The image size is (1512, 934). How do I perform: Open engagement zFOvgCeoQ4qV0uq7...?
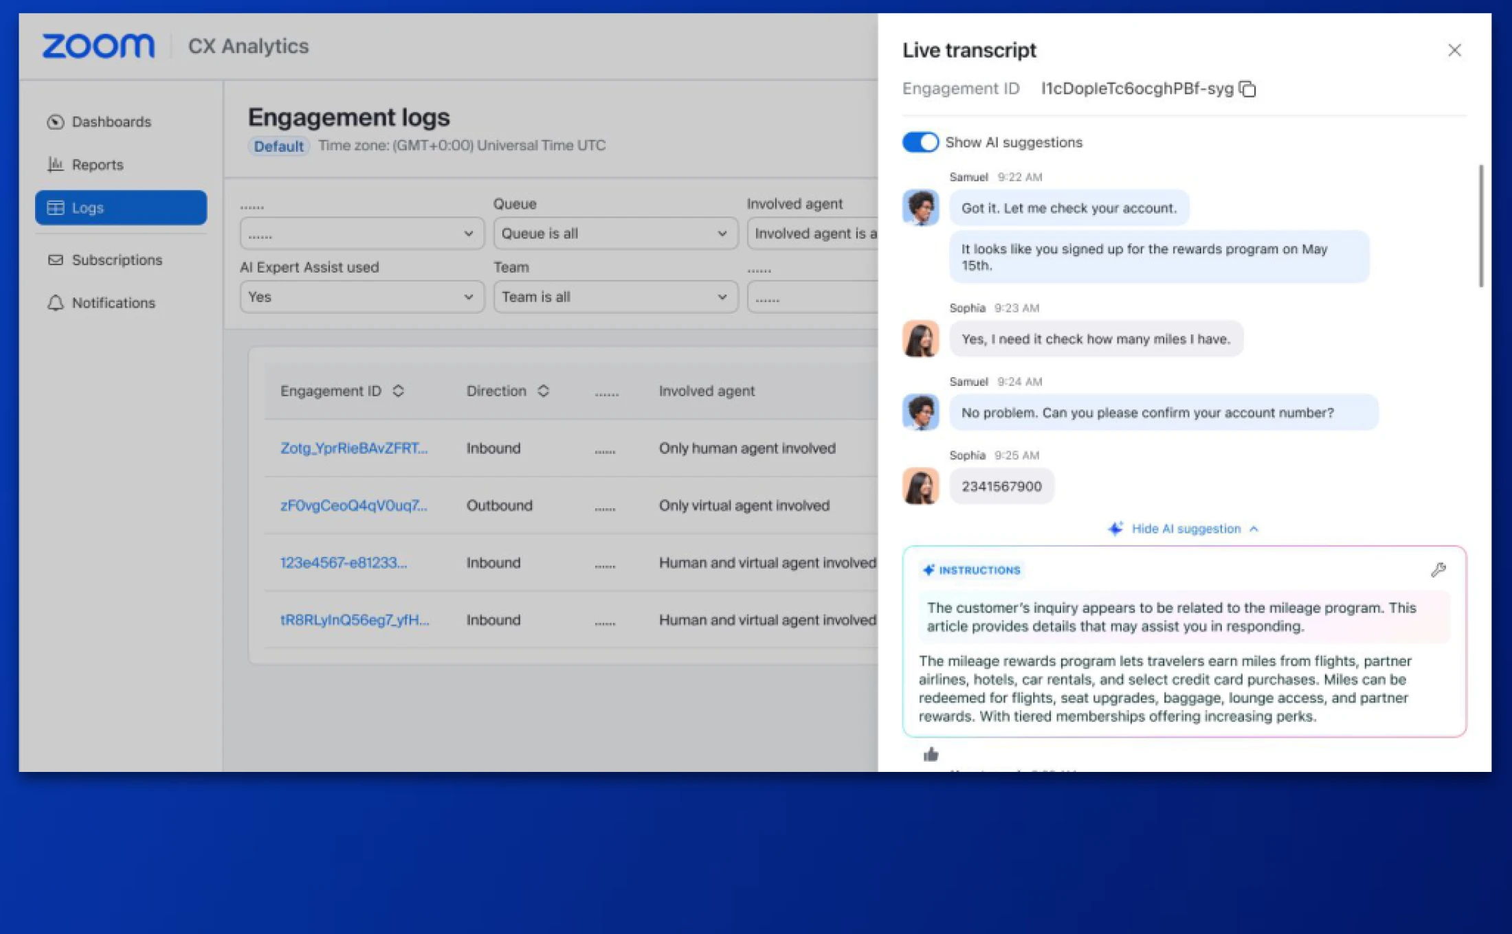pos(353,505)
